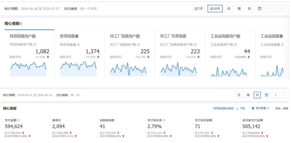Click the 动销商品数 value 41
This screenshot has height=143, width=291.
102,126
